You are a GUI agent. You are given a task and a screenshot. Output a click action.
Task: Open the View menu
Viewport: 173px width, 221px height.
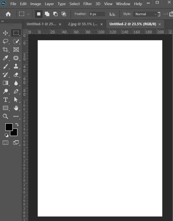[x=108, y=4]
